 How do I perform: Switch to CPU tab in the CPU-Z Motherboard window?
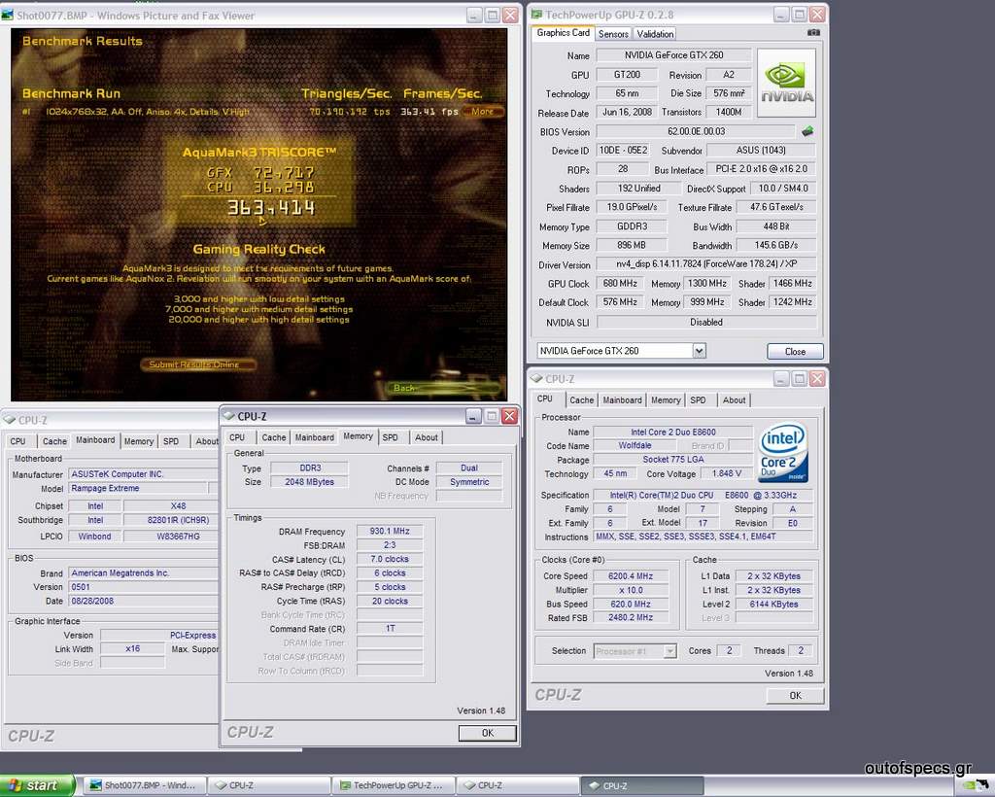click(17, 441)
